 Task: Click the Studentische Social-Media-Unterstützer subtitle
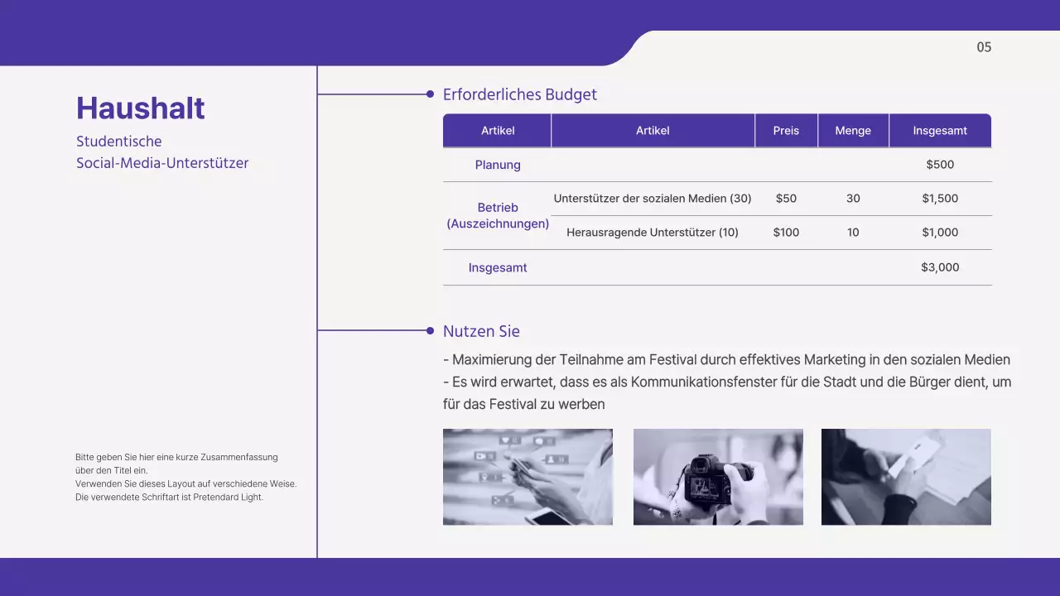162,152
